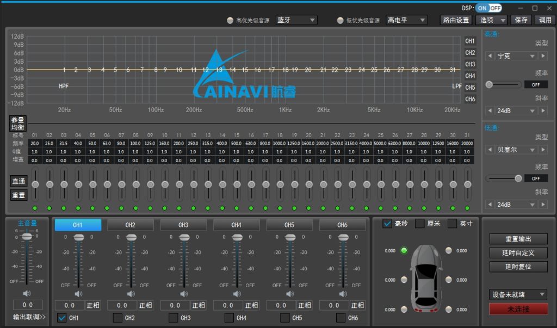Image resolution: width=557 pixels, height=328 pixels.
Task: Mute CH5 with its speaker icon
Action: click(x=290, y=294)
